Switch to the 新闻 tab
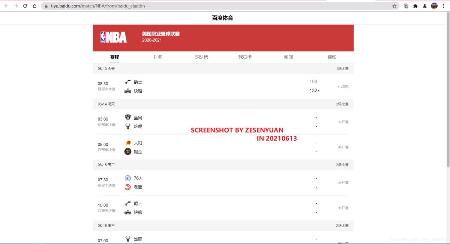The image size is (450, 244). (x=288, y=57)
